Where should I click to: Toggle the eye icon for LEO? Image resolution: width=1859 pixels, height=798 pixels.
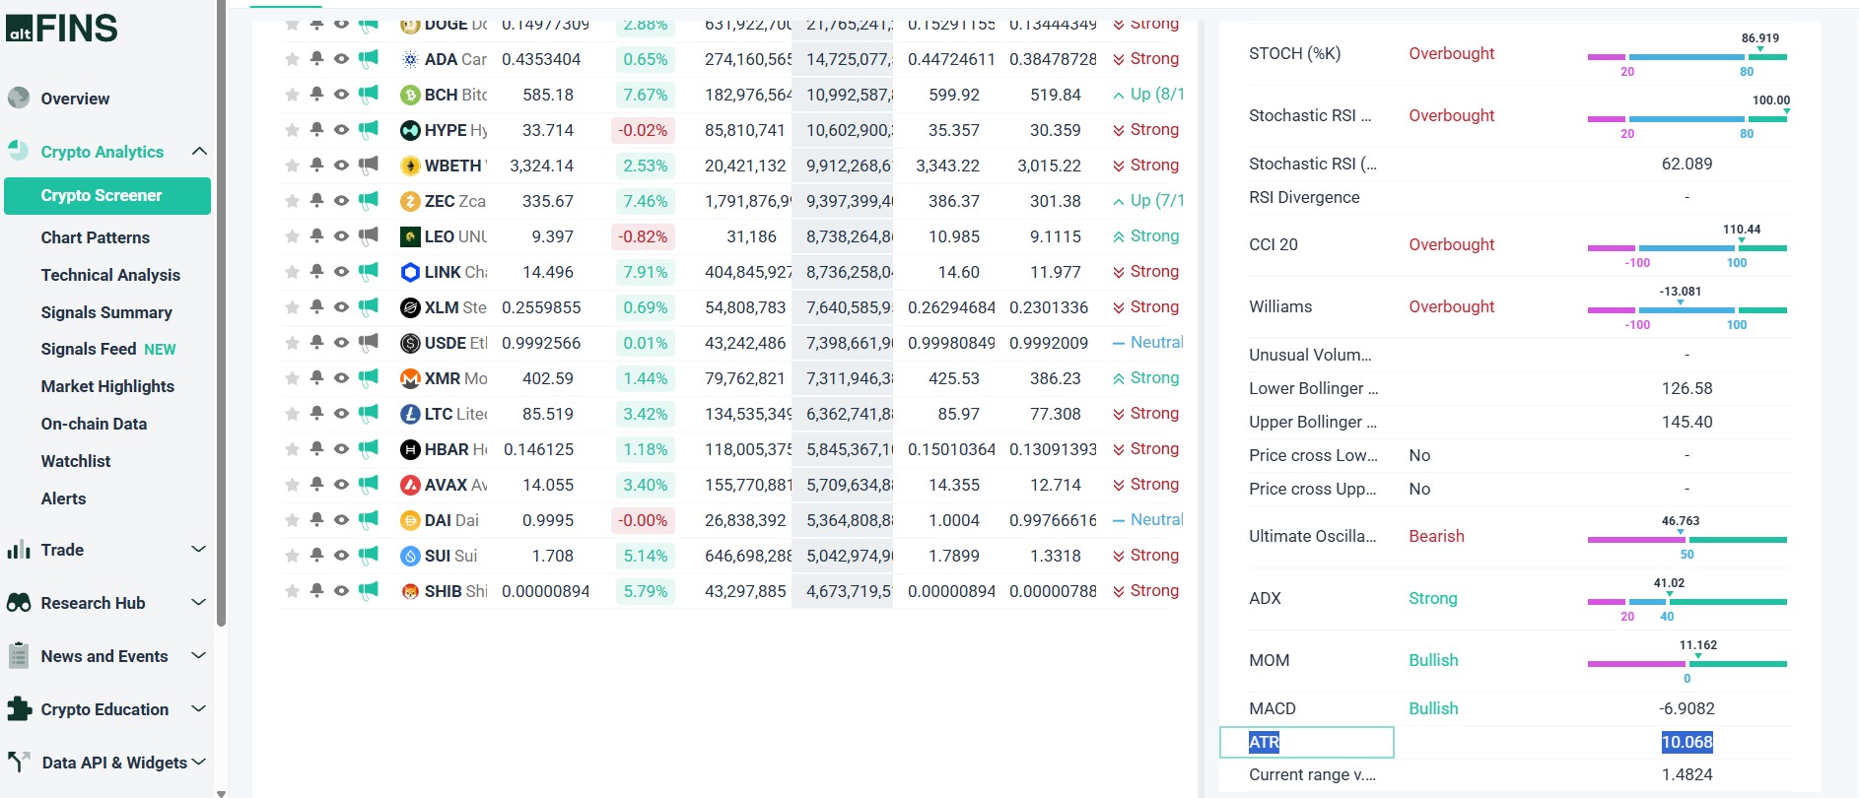[341, 235]
